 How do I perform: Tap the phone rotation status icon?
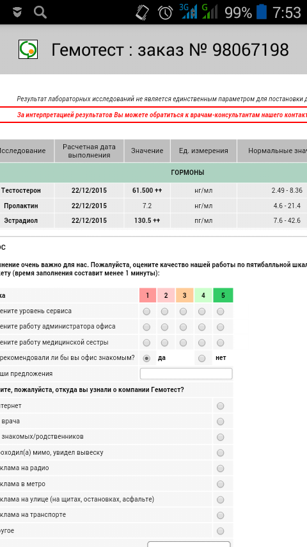pyautogui.click(x=143, y=13)
